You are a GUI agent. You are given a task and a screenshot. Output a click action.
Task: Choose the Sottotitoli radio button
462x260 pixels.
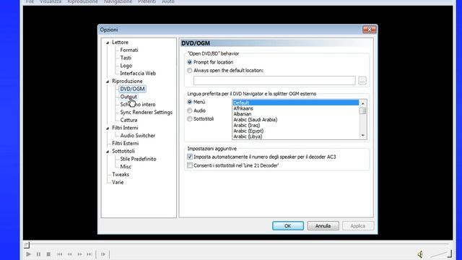click(x=189, y=118)
